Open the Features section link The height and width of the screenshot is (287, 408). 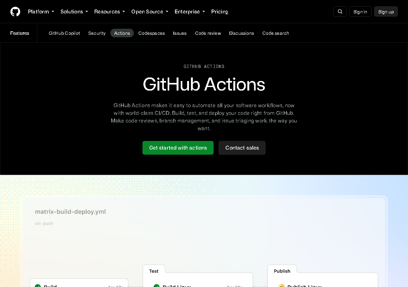tap(20, 33)
